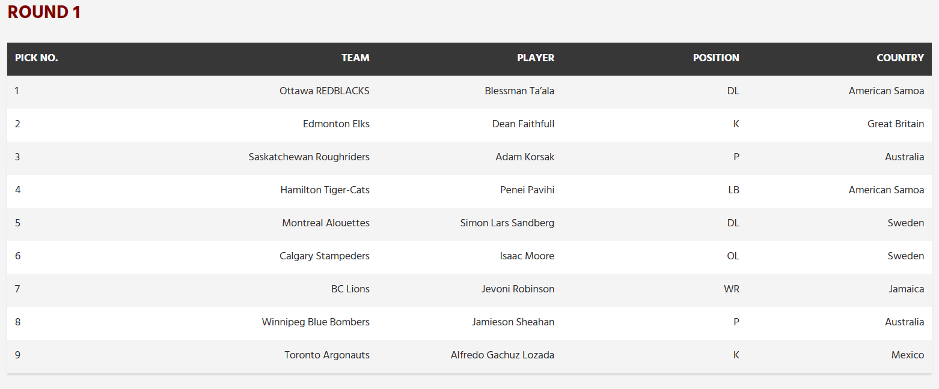Click the PICK NO. column header
This screenshot has width=939, height=389.
(37, 58)
